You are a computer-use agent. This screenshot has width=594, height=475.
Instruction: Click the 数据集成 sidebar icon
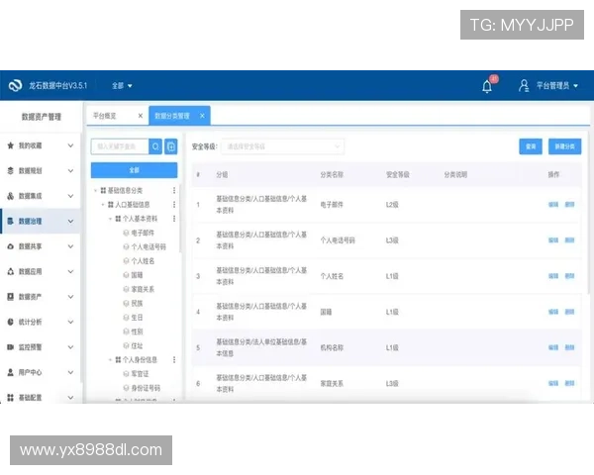tap(11, 196)
